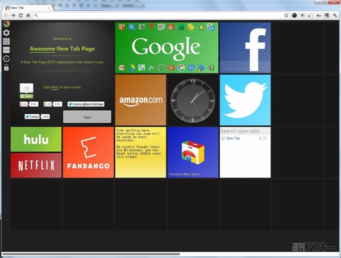The width and height of the screenshot is (341, 258).
Task: Click the underlined Next link
Action: click(x=55, y=88)
